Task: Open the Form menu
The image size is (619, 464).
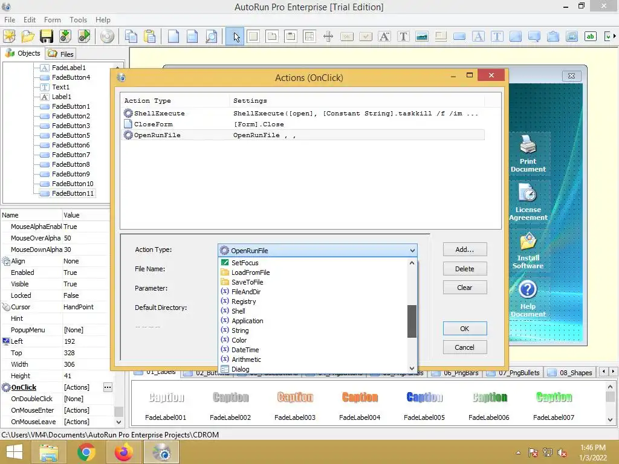Action: 52,20
